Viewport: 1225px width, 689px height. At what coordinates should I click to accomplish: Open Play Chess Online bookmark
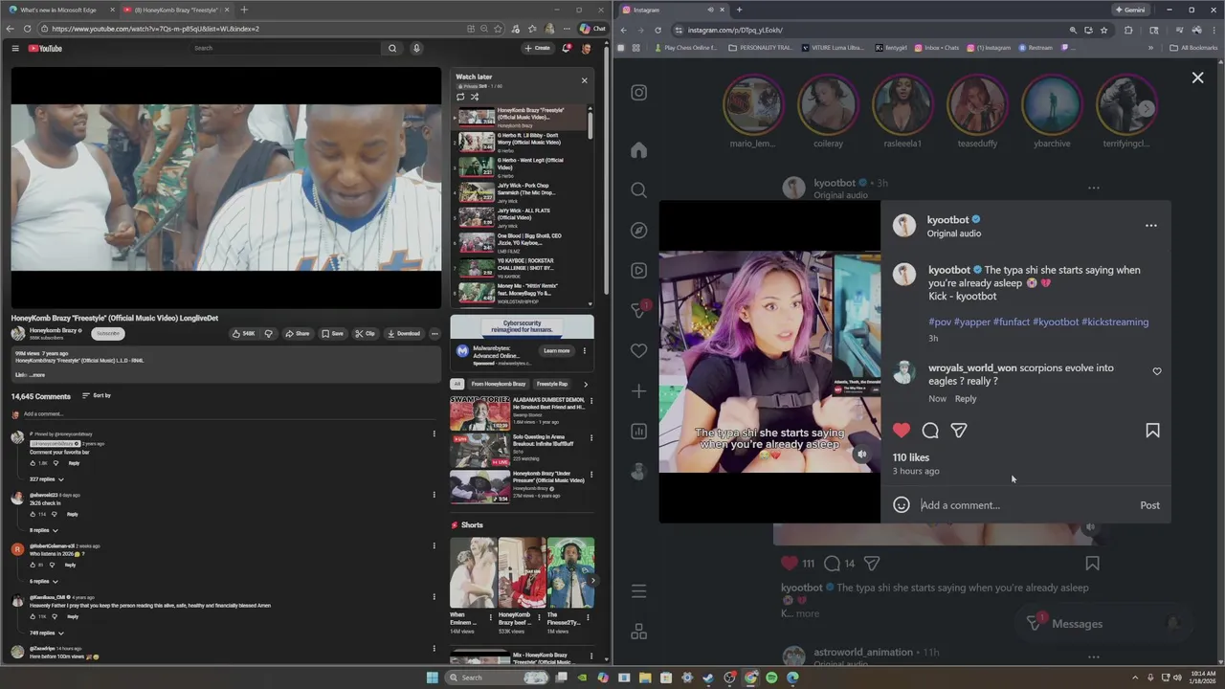pyautogui.click(x=685, y=47)
